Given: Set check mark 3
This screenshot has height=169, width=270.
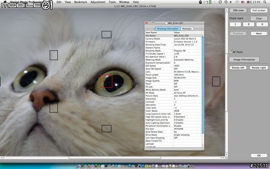Looking at the screenshot, I should (262, 25).
